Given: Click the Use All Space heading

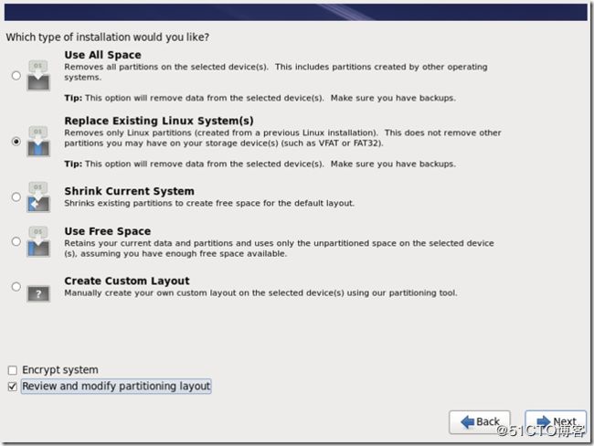Looking at the screenshot, I should coord(102,55).
